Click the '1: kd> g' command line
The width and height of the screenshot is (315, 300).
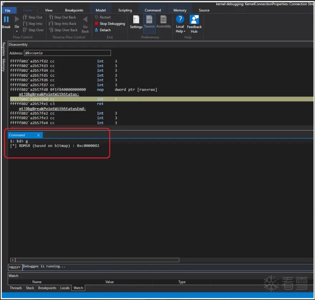[19, 141]
